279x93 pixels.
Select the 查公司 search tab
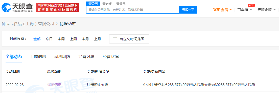pyautogui.click(x=93, y=4)
